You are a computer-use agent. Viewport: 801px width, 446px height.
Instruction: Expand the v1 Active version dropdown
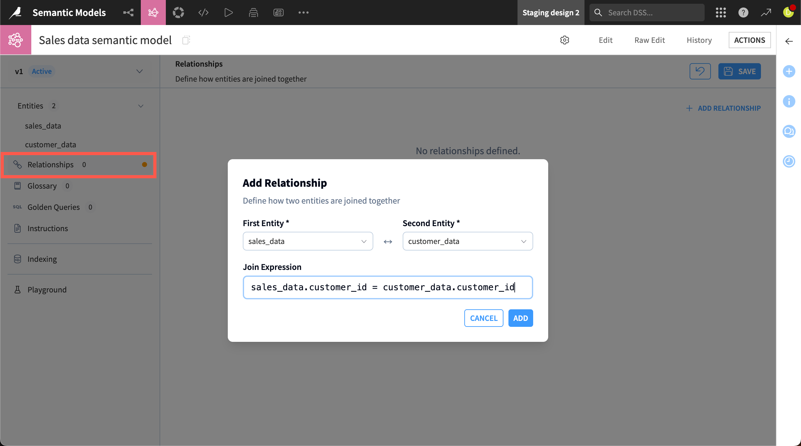tap(139, 71)
